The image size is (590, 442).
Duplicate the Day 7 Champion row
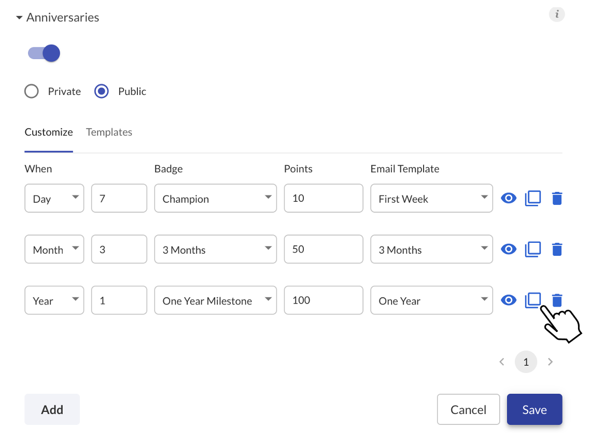533,198
